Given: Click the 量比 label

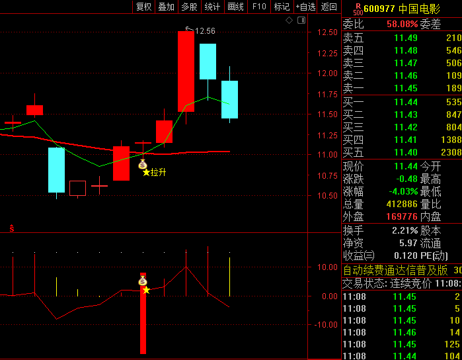Looking at the screenshot, I should pyautogui.click(x=430, y=204).
